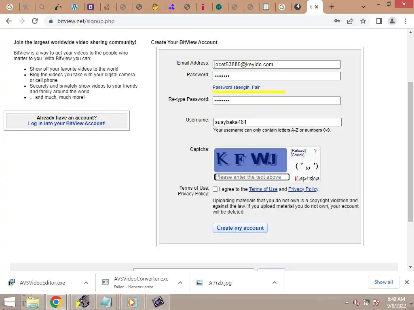
Task: Switch to the magnifier search tab
Action: pyautogui.click(x=42, y=7)
